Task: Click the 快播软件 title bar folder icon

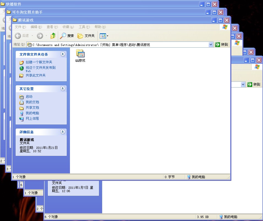Action: point(3,4)
